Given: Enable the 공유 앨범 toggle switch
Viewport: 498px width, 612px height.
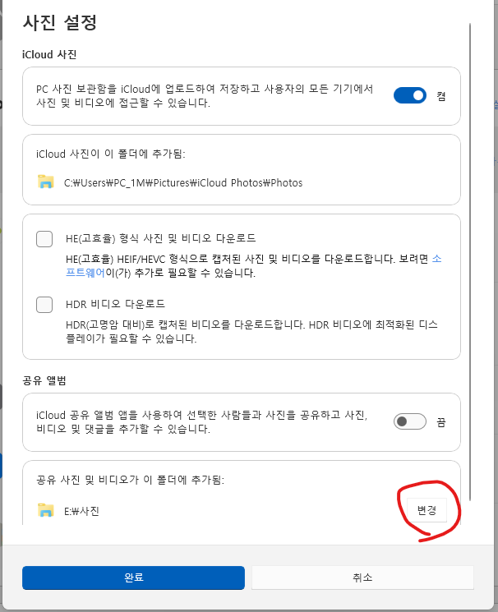Looking at the screenshot, I should (x=410, y=422).
